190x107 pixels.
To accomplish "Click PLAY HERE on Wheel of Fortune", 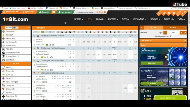I will click(152, 63).
